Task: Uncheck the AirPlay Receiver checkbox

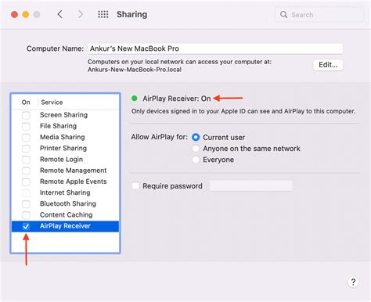Action: (26, 226)
